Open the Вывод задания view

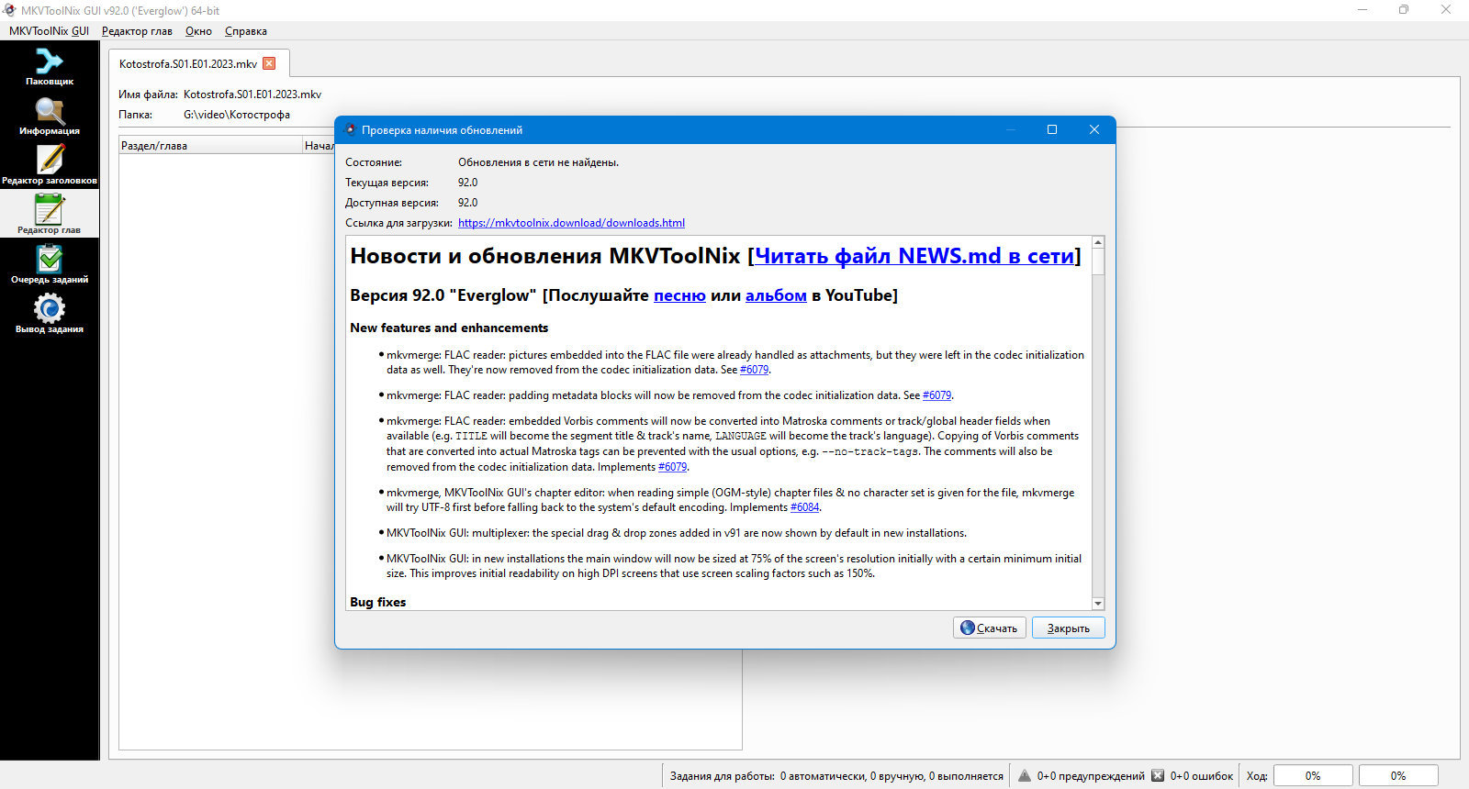(x=50, y=314)
